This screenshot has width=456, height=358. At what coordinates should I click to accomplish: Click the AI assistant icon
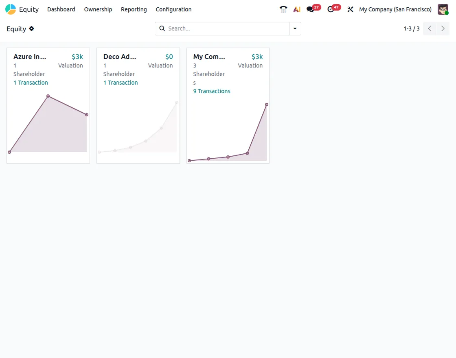(296, 9)
